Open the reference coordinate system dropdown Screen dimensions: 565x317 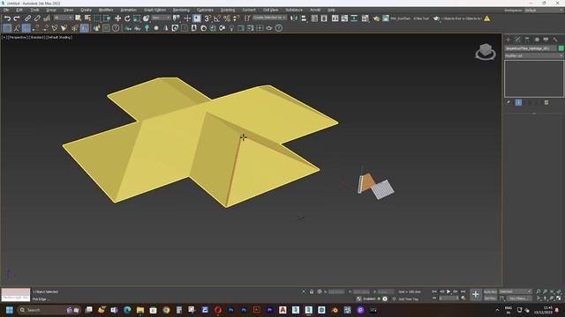pos(161,18)
